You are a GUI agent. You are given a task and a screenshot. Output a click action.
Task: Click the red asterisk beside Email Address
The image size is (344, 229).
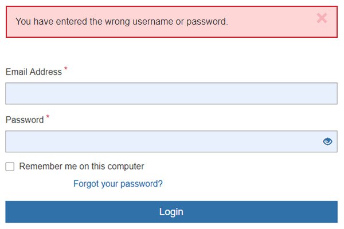(65, 69)
